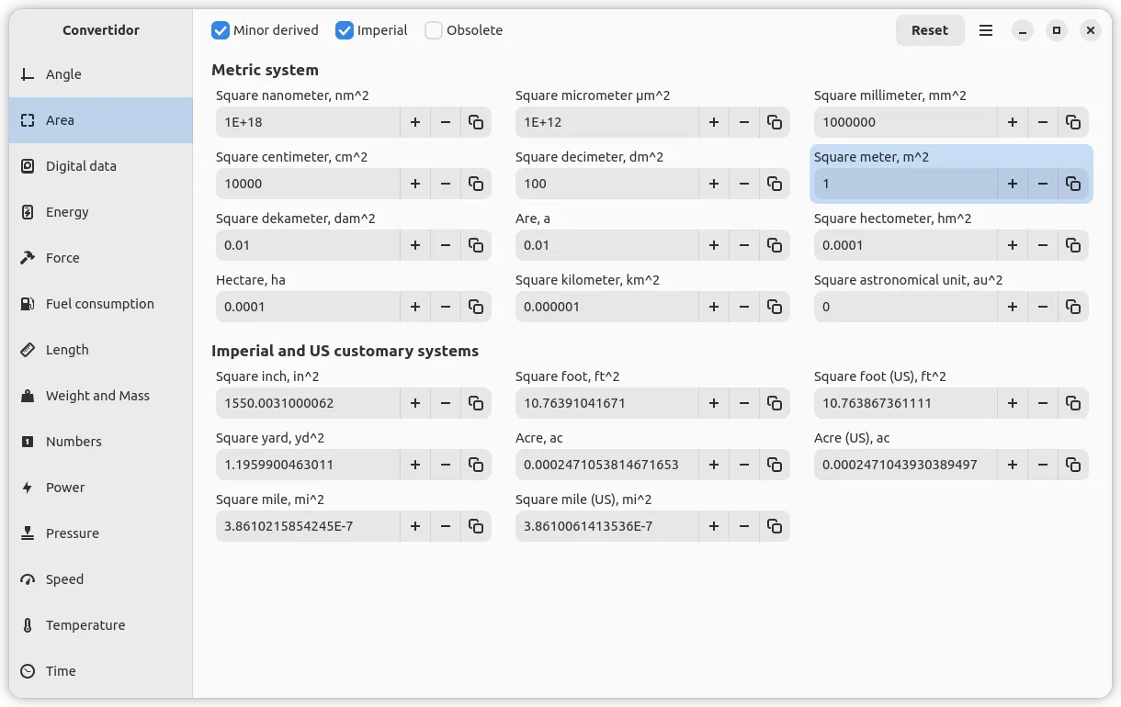The image size is (1121, 707).
Task: Copy the Square mile (US) value
Action: point(775,526)
